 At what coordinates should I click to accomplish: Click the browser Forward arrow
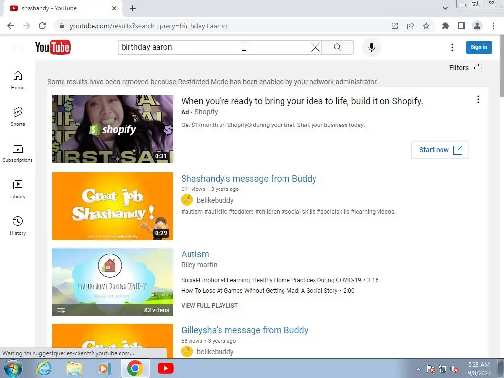[x=27, y=26]
